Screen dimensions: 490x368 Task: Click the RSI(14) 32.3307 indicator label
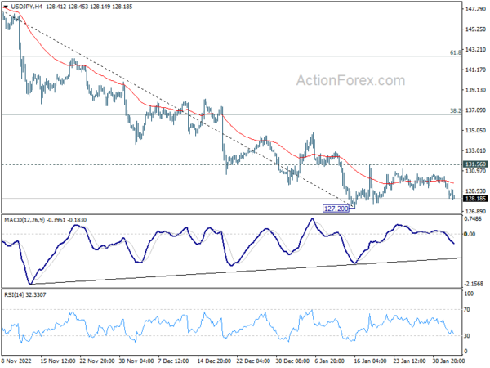click(x=25, y=294)
